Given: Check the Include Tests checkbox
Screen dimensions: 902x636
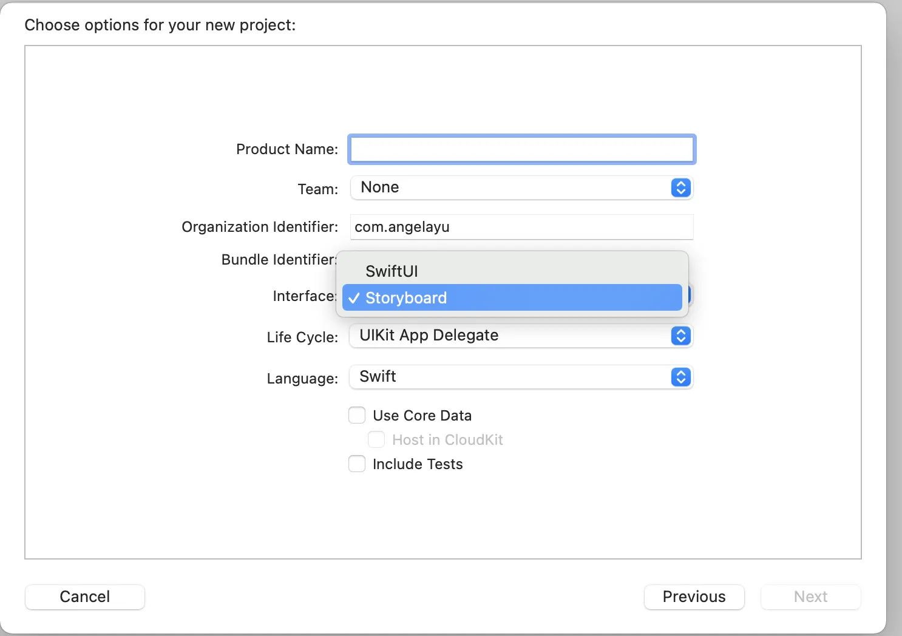Looking at the screenshot, I should pyautogui.click(x=357, y=464).
